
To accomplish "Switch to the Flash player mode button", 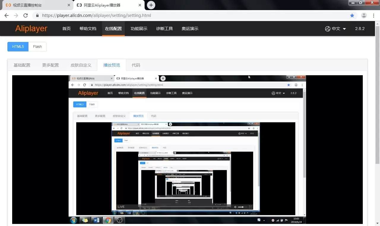I will 37,47.
